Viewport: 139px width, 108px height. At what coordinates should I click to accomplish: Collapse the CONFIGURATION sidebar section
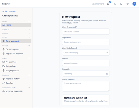[x=29, y=88]
